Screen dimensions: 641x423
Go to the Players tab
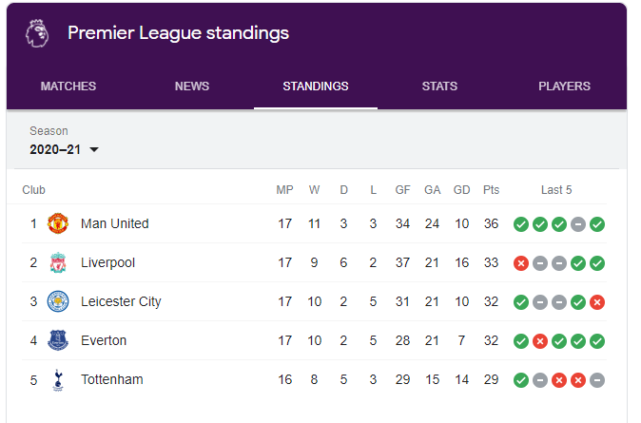[564, 87]
